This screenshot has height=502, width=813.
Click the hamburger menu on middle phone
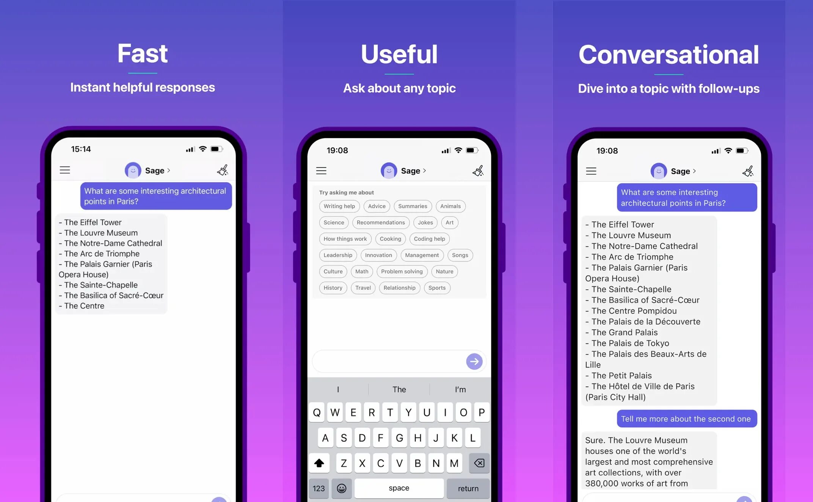pyautogui.click(x=322, y=171)
